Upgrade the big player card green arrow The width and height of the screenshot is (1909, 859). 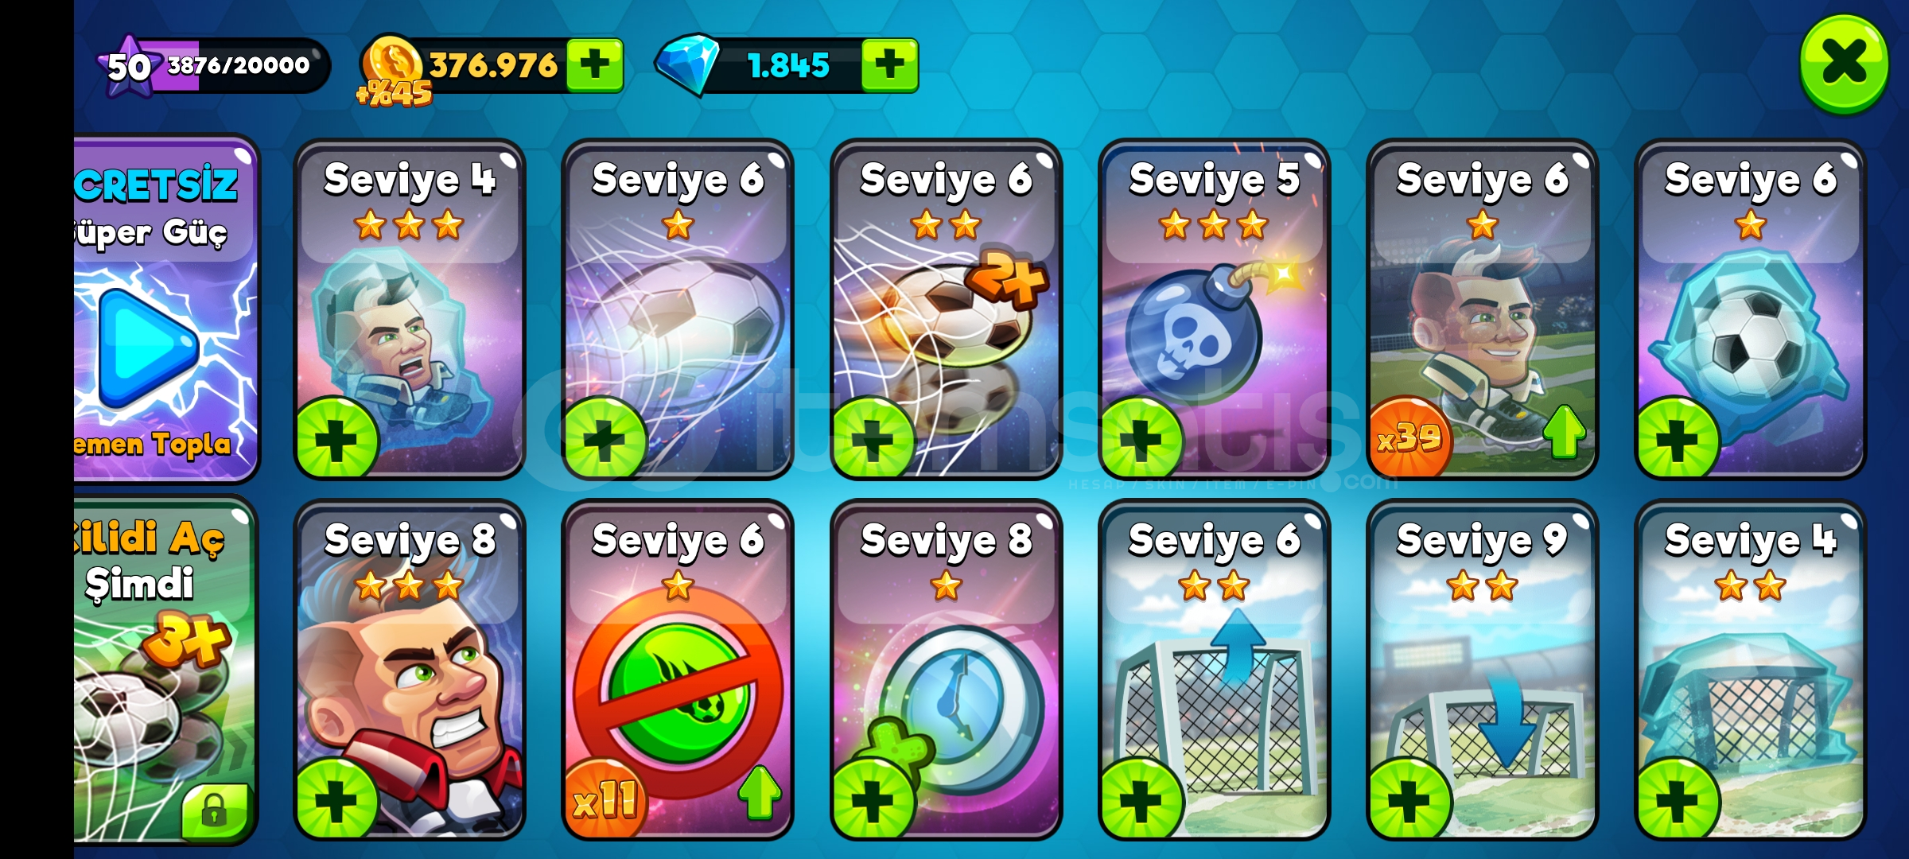1565,431
